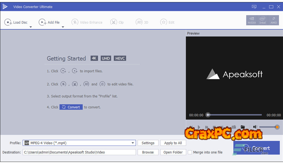Toggle the AMD acceleration badge
283x164 pixels.
[273, 20]
